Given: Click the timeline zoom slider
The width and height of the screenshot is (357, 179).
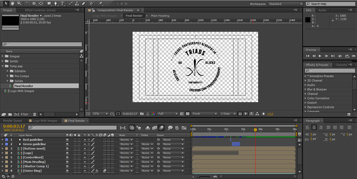Looking at the screenshot, I should 204,177.
